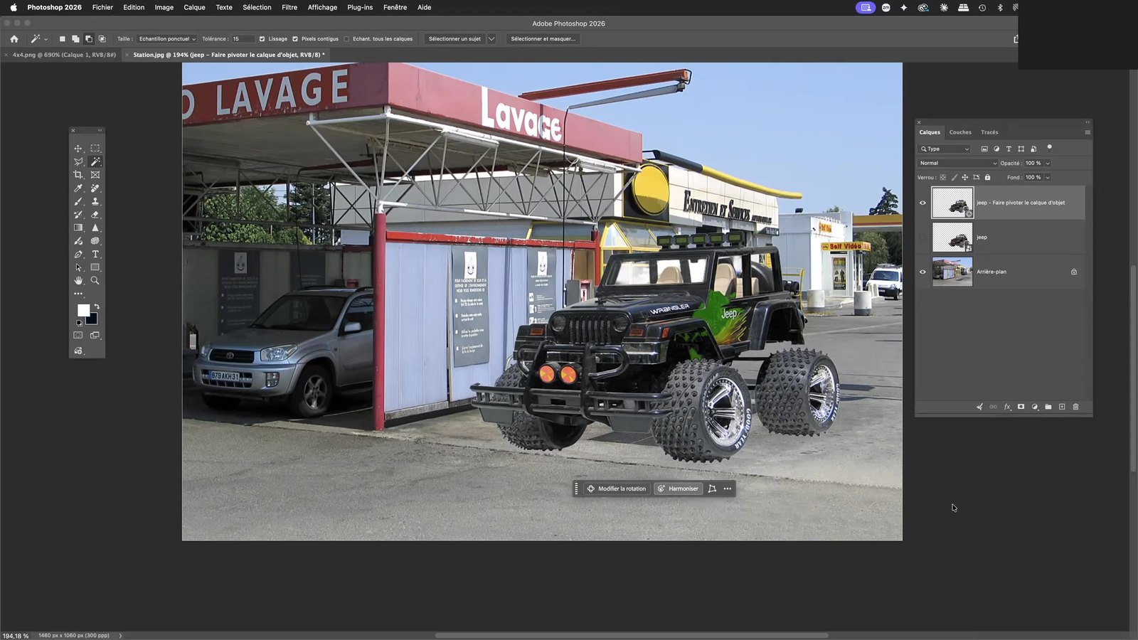Select the History Brush tool
Screen dimensions: 1138x640
pos(78,215)
